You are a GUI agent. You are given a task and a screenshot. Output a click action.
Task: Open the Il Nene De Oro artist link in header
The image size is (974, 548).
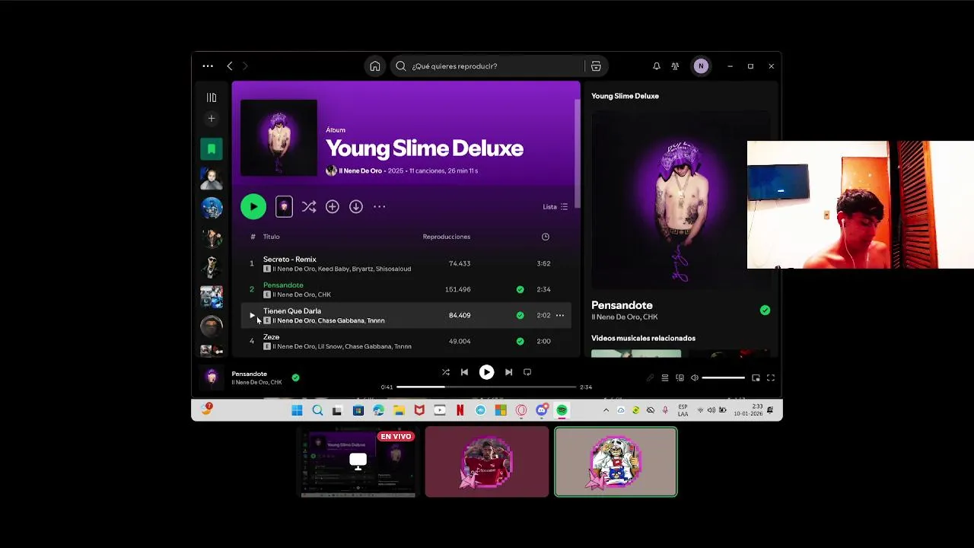click(360, 170)
